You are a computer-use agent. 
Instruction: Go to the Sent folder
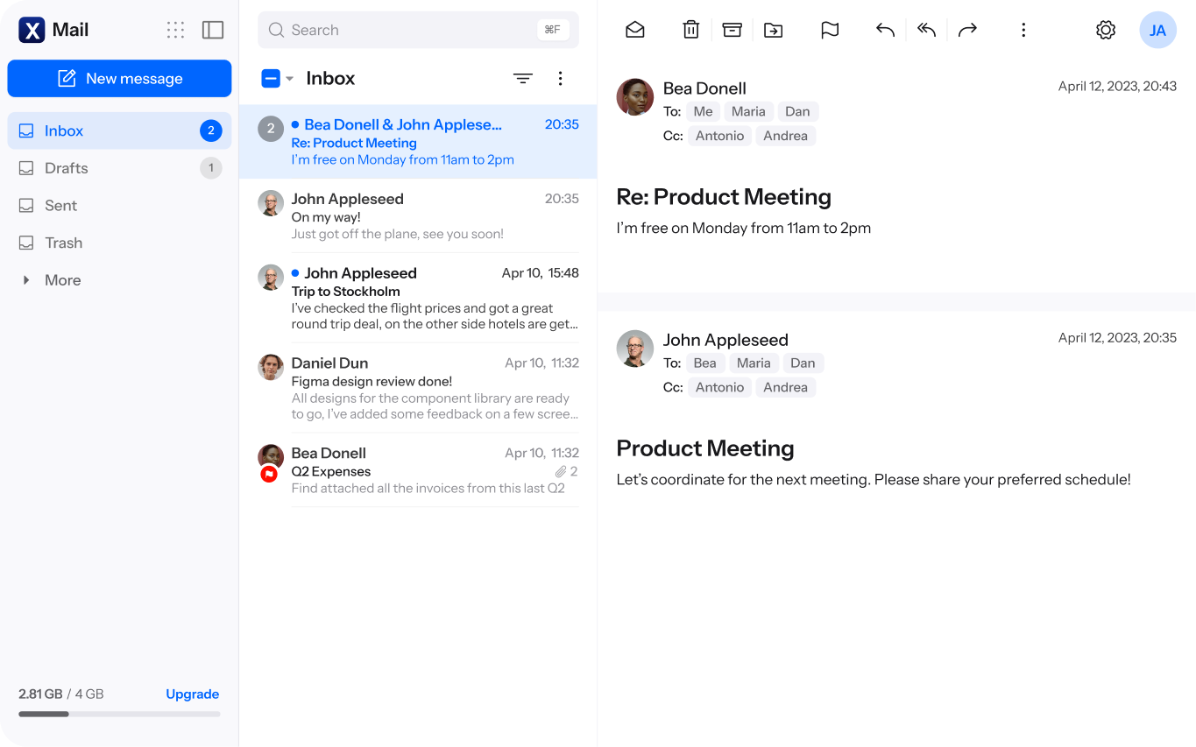click(x=119, y=206)
